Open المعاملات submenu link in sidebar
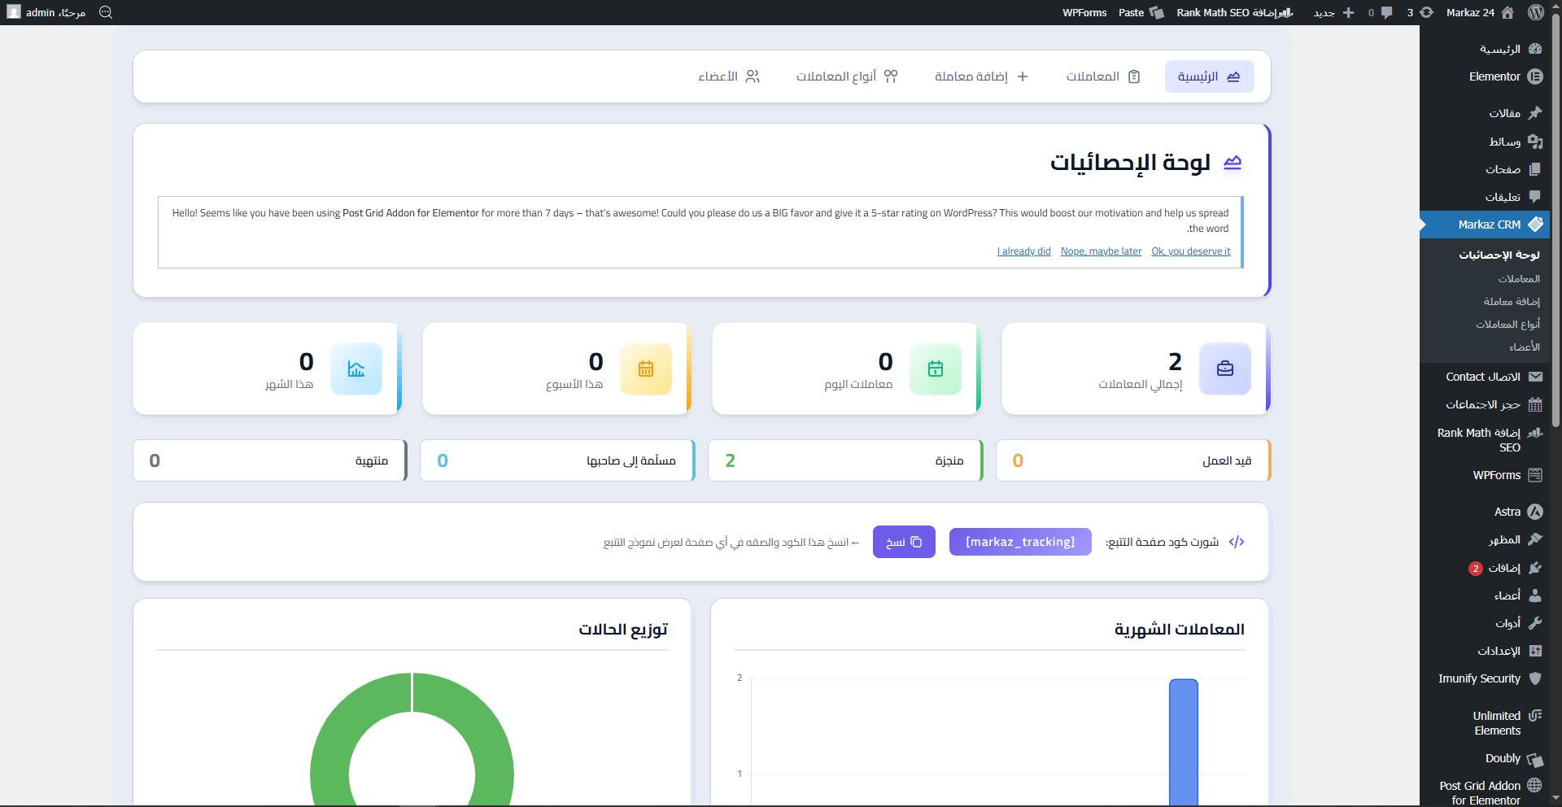 1519,279
